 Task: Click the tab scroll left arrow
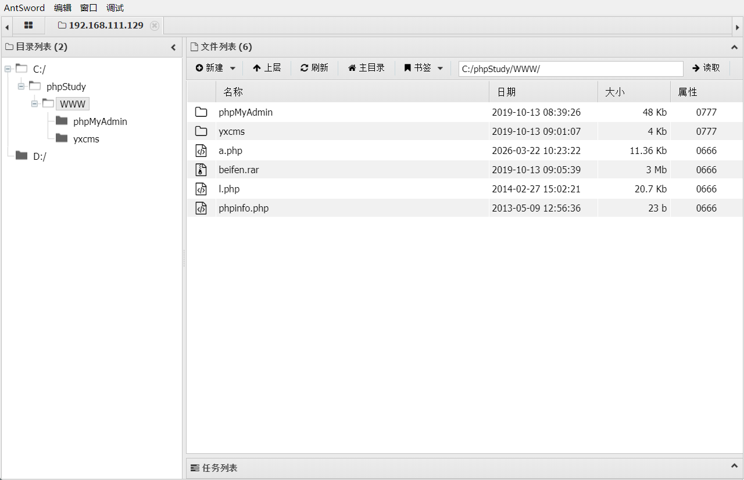pos(7,27)
